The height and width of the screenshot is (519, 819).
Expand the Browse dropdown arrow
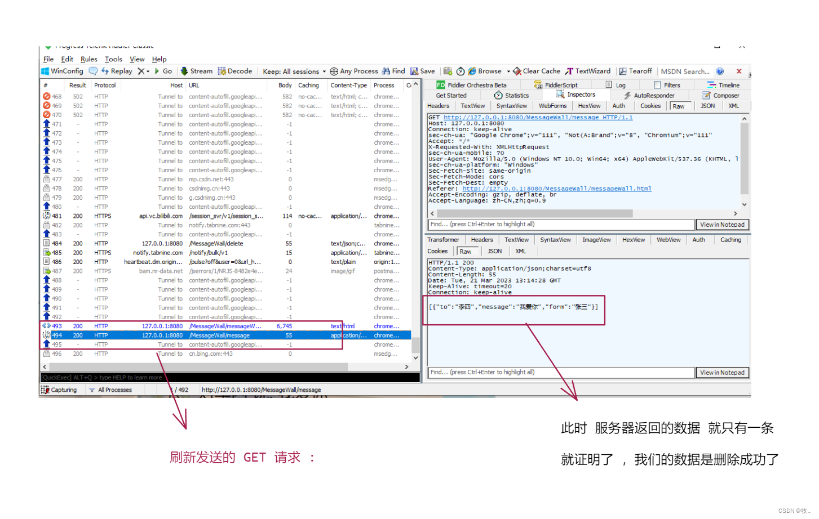(x=508, y=71)
